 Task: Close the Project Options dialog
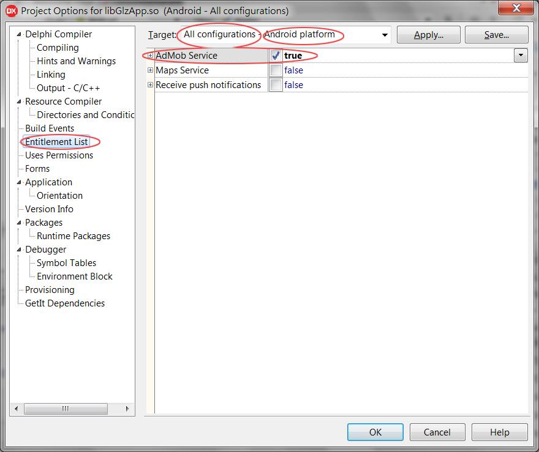pos(516,8)
